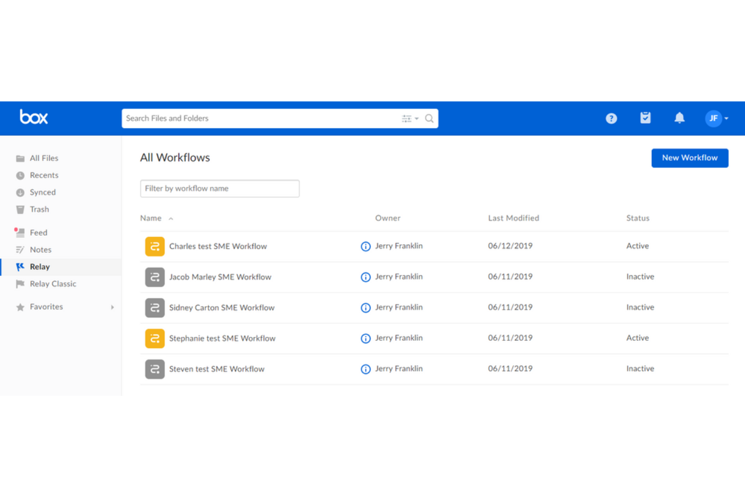Viewport: 745px width, 497px height.
Task: Click the Synced icon
Action: [x=20, y=193]
